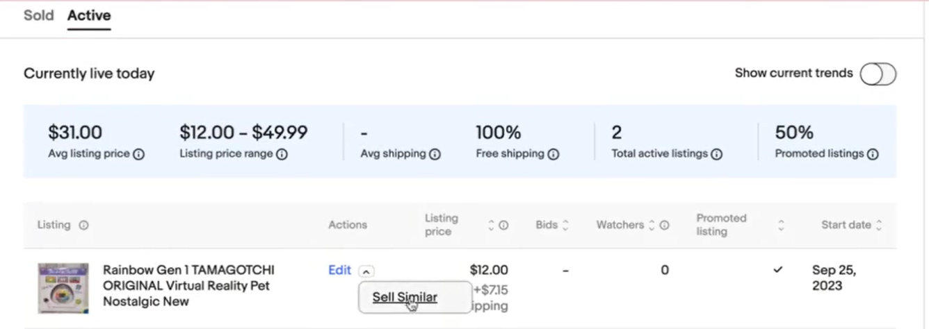Open the Rainbow Gen 1 TAMAGOTCHI listing title

188,285
